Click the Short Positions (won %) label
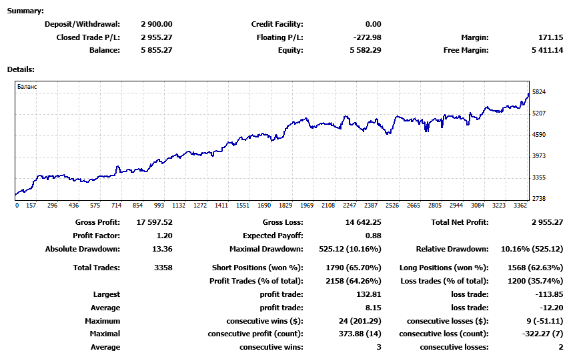 coord(257,268)
